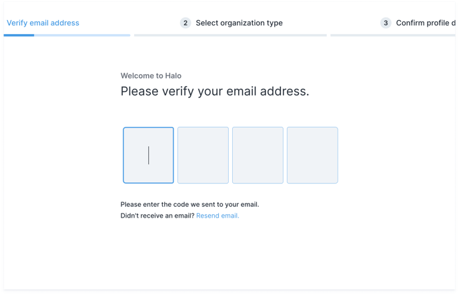The width and height of the screenshot is (459, 297).
Task: Click the 'Please enter the code' instruction text
Action: pos(189,204)
